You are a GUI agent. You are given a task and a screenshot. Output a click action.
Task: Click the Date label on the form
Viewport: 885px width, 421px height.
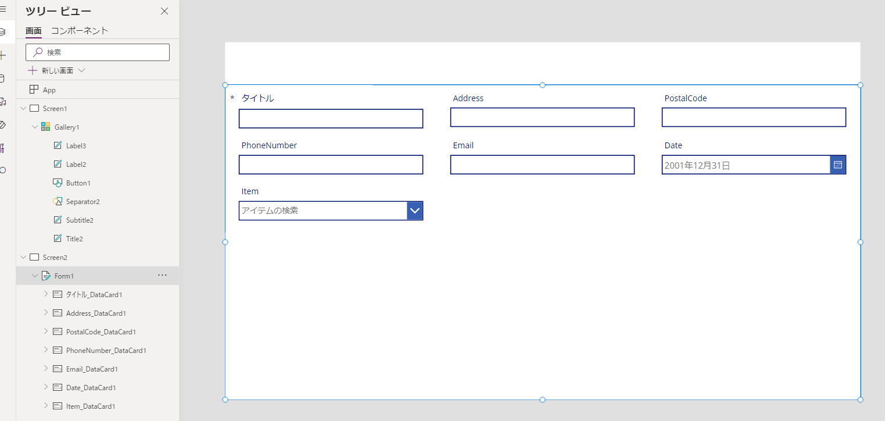coord(673,145)
